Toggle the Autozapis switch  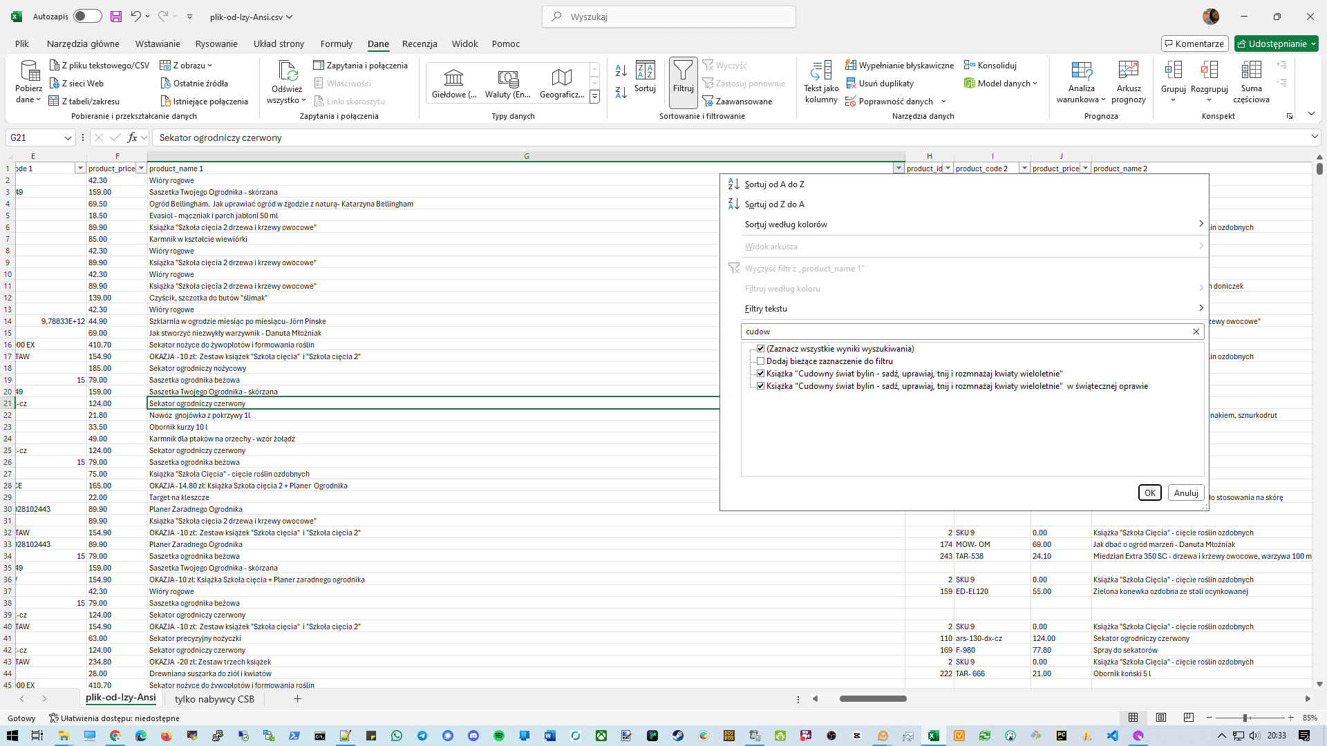[87, 17]
